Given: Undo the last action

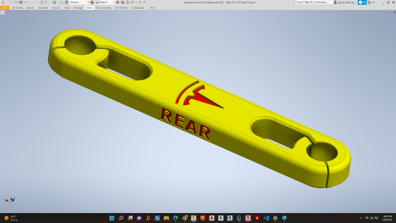Looking at the screenshot, I should pos(26,2).
